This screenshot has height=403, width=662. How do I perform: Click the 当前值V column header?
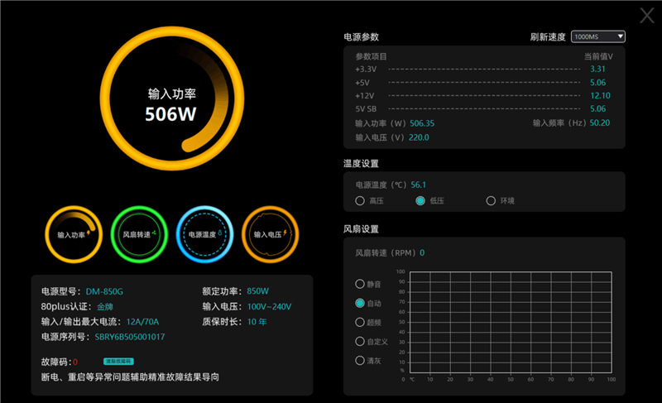598,56
